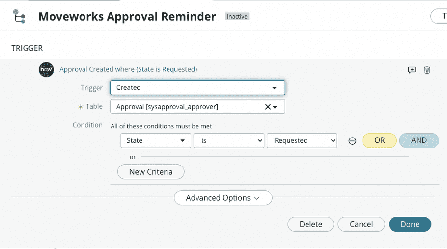Screen dimensions: 447x249
Task: Open the State field dropdown
Action: point(156,141)
